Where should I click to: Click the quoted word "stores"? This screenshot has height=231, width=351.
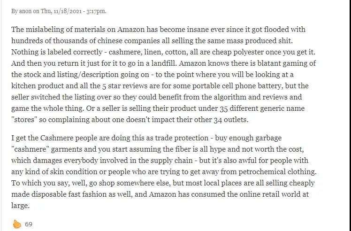click(x=26, y=120)
